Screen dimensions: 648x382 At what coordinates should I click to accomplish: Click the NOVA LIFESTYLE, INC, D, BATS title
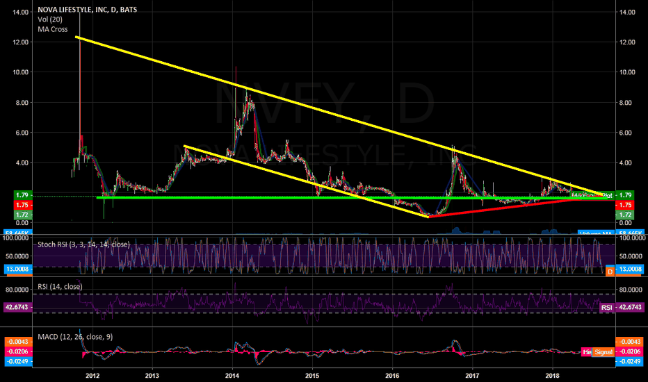(87, 10)
